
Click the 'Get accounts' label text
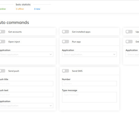pos(15,32)
